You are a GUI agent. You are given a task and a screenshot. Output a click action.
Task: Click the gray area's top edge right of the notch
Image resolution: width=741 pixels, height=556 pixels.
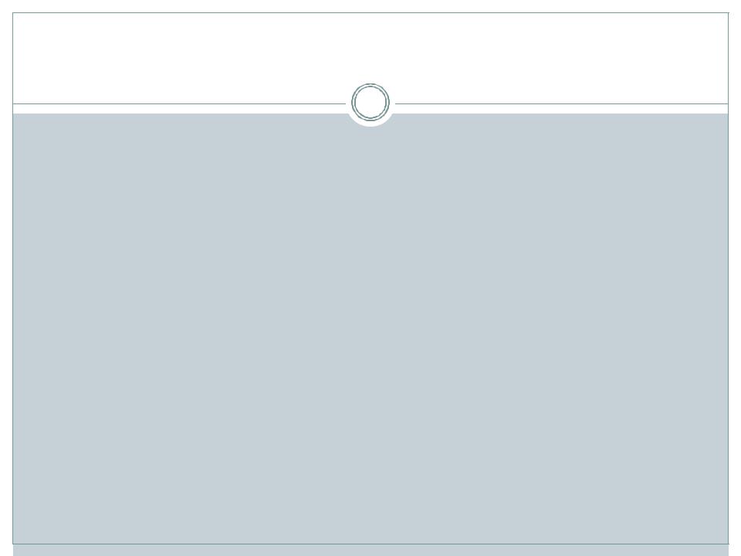click(x=561, y=114)
